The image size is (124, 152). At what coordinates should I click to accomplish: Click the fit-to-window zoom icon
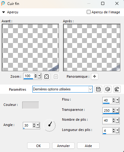point(47,76)
